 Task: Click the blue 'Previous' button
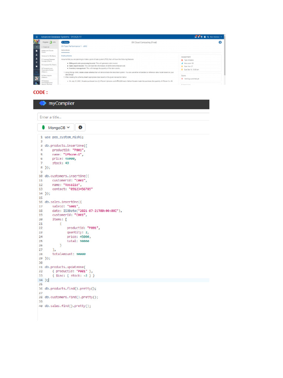tap(66, 42)
